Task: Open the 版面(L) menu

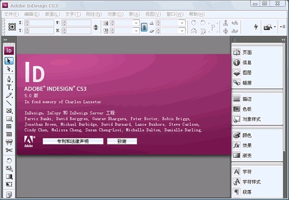Action: 53,14
